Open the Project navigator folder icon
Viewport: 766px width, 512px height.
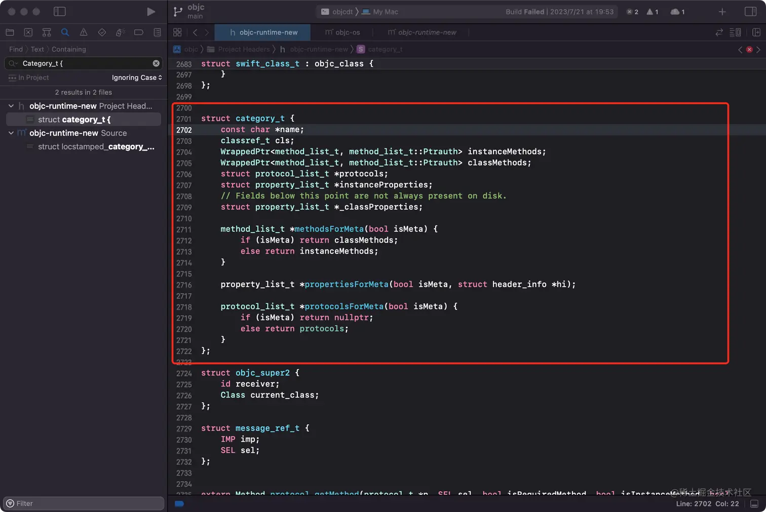[10, 32]
